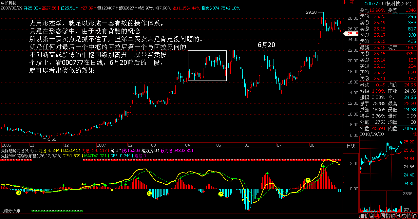This screenshot has height=219, width=418.
Task: Click the 先锋分析师 label at bottom left
Action: 10,211
